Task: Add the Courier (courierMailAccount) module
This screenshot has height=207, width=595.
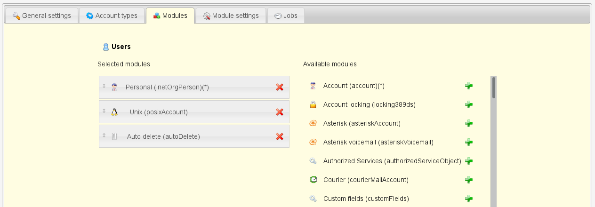Action: [x=468, y=180]
